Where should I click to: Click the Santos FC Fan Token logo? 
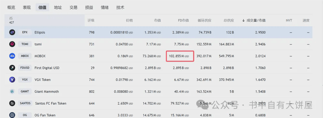coord(12,103)
